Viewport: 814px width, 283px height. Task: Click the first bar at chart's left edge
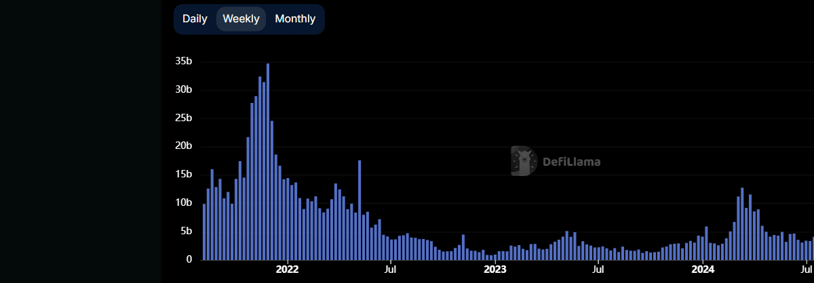pyautogui.click(x=204, y=232)
